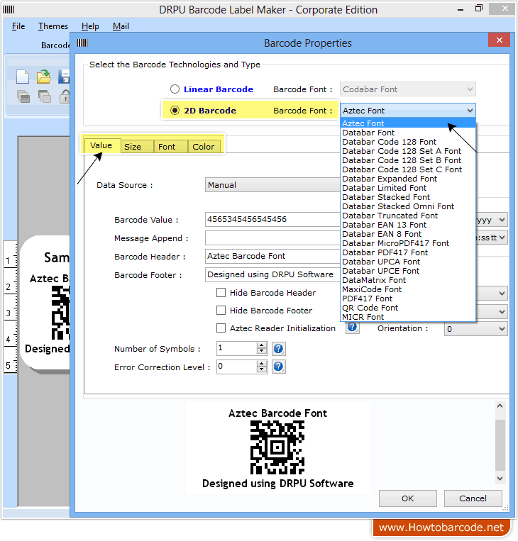Click the Barcode Footer input field
Image resolution: width=518 pixels, height=541 pixels.
tap(272, 274)
